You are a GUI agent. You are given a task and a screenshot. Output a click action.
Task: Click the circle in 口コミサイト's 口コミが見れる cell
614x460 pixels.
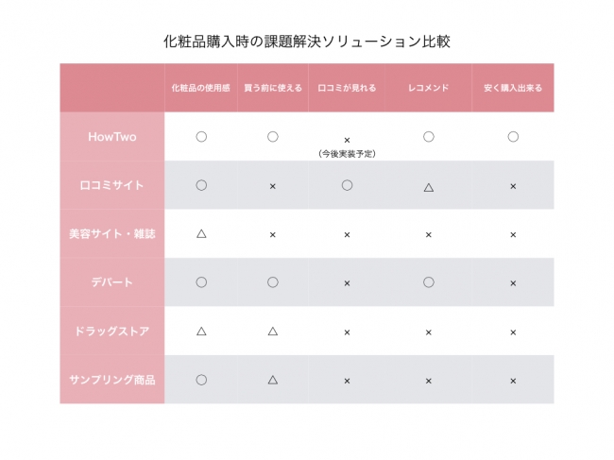tap(347, 185)
